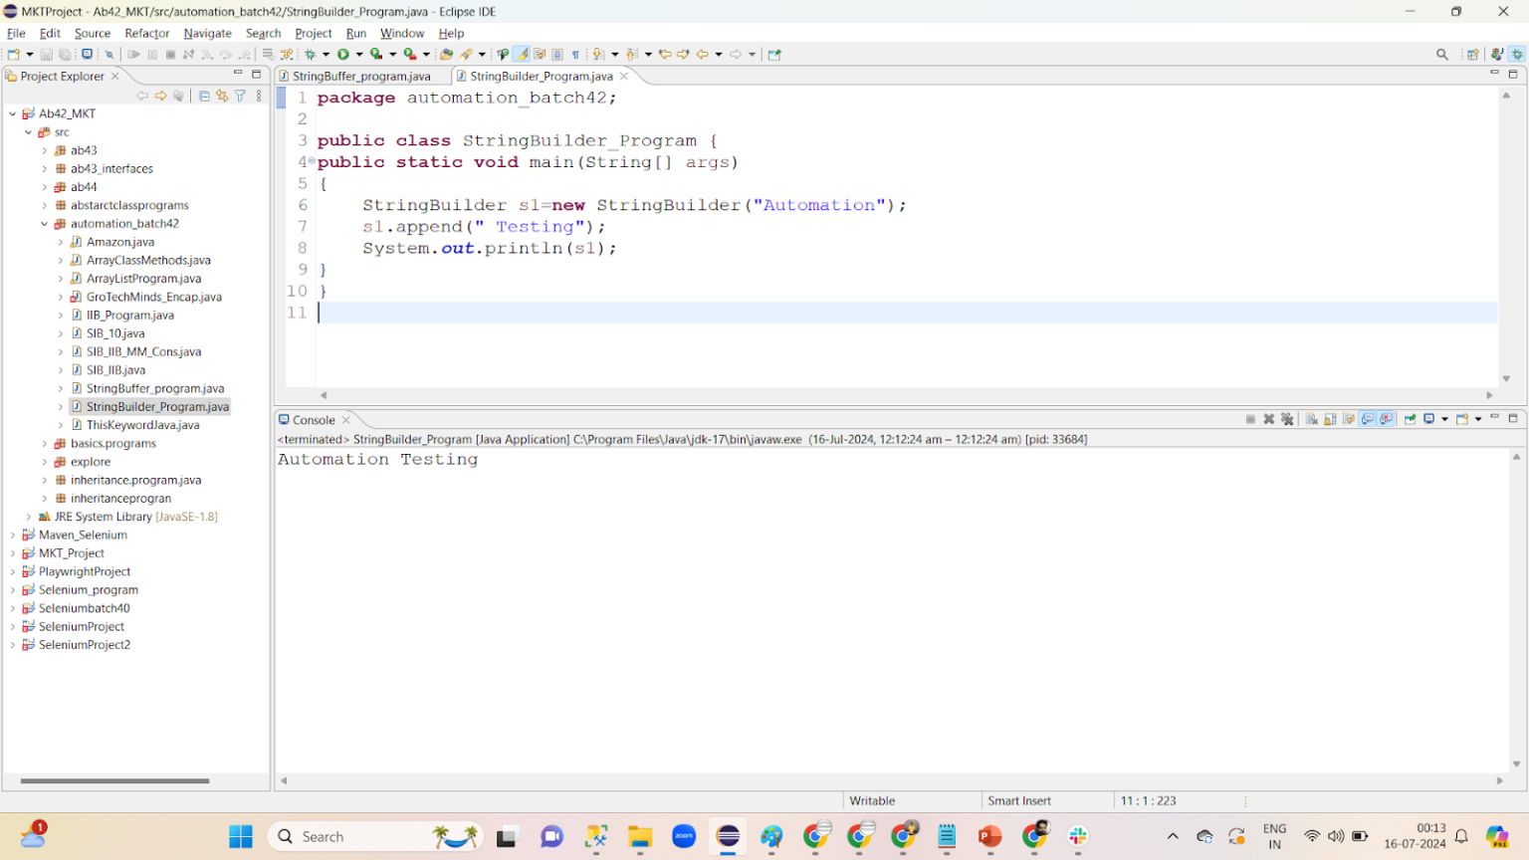The height and width of the screenshot is (860, 1529).
Task: Toggle Link with Editor in Project Explorer
Action: 222,97
